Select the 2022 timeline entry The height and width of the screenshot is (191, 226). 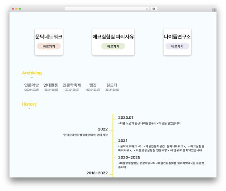click(103, 129)
